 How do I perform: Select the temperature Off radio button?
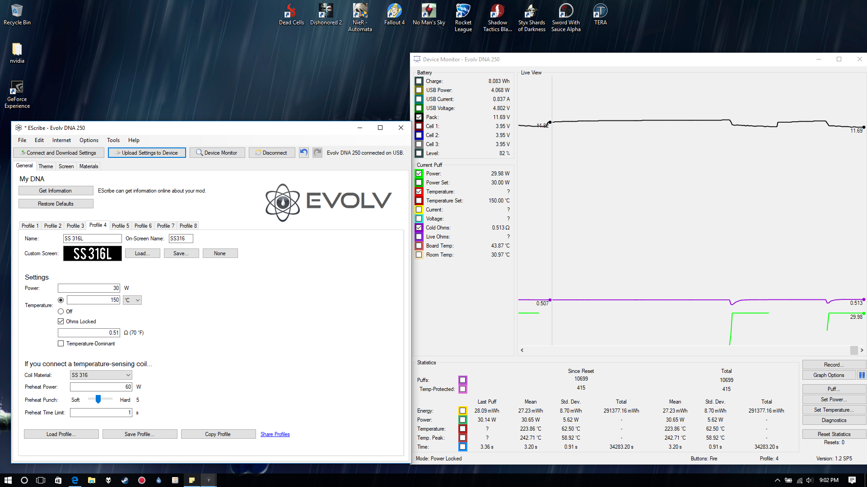click(61, 312)
